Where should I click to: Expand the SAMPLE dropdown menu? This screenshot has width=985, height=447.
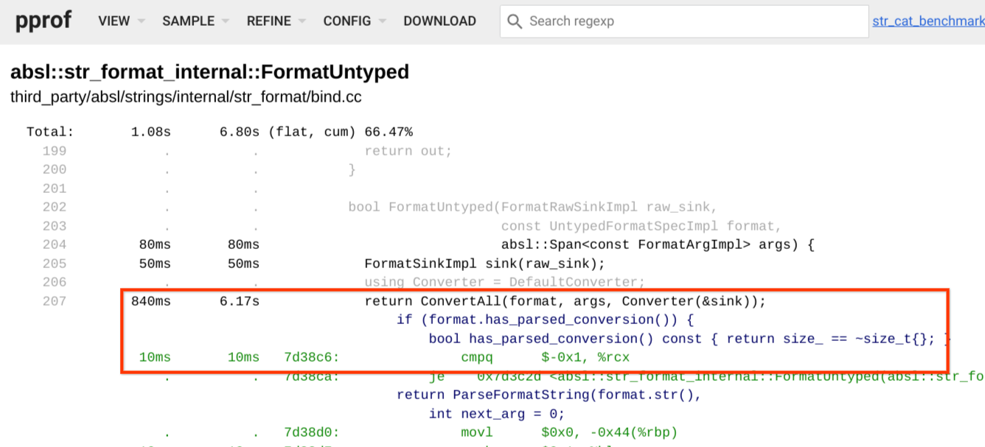(195, 21)
